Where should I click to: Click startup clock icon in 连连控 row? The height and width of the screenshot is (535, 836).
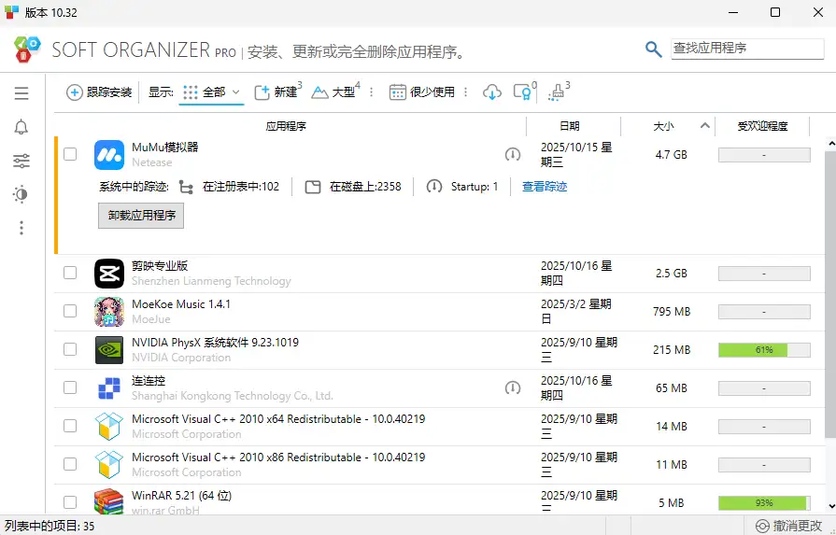tap(513, 387)
